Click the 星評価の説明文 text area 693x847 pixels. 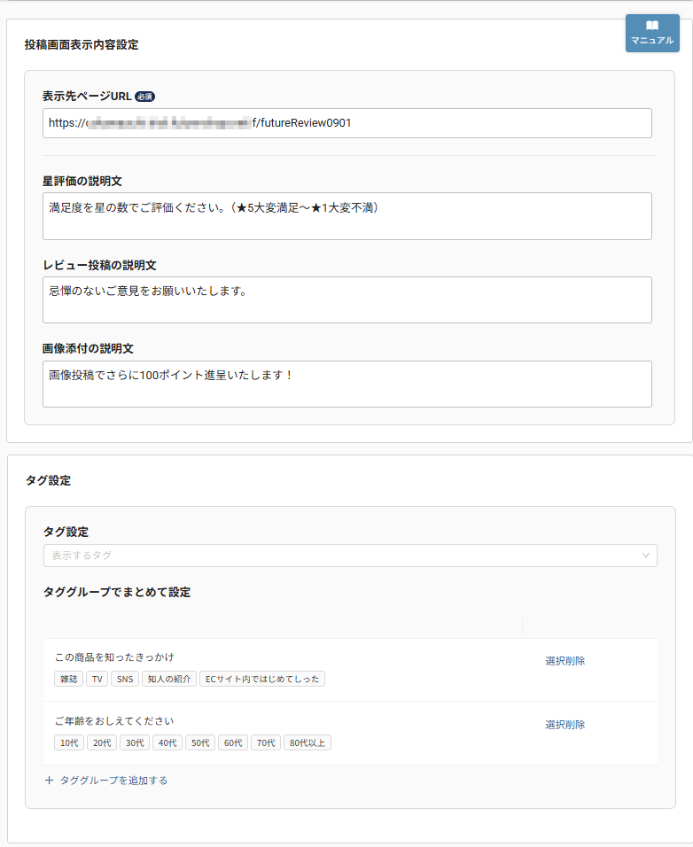[346, 215]
